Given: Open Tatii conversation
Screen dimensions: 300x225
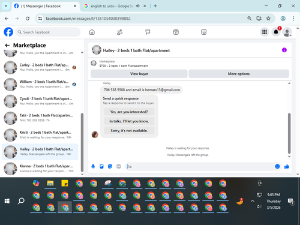Looking at the screenshot, I should coord(40,118).
